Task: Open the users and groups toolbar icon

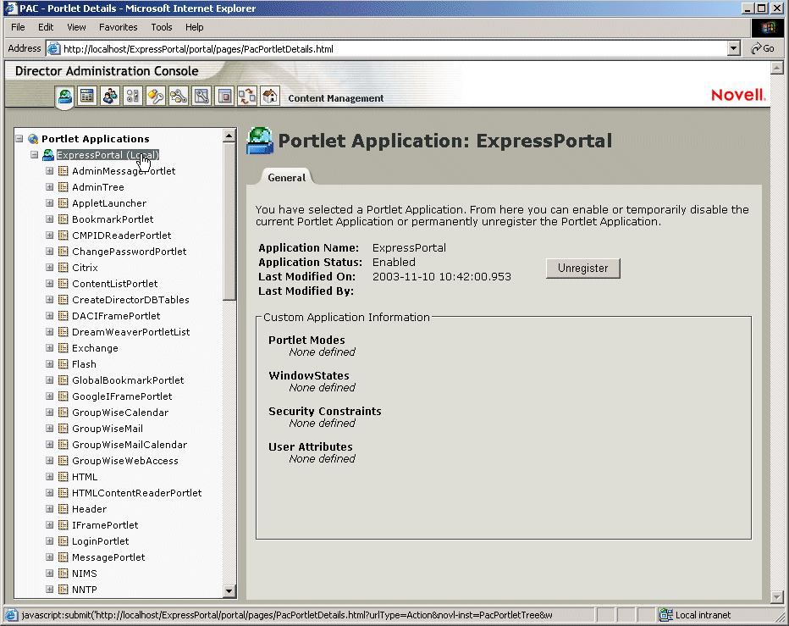Action: click(109, 97)
